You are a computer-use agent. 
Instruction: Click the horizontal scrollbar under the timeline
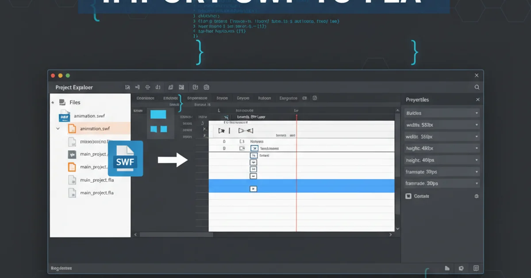[x=265, y=235]
